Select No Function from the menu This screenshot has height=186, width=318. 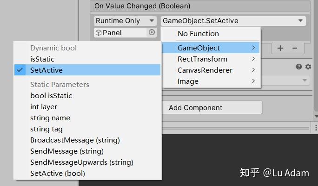pyautogui.click(x=198, y=34)
